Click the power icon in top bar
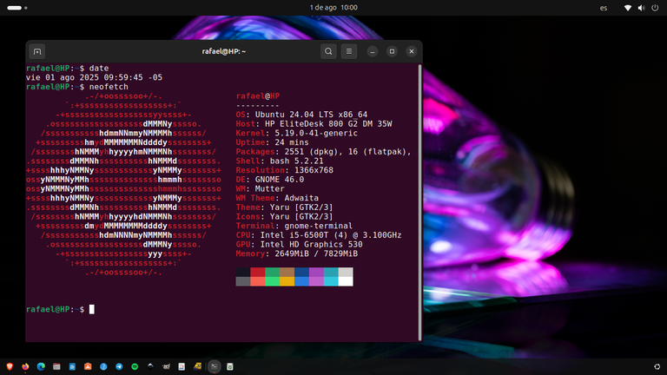667x375 pixels. [x=655, y=8]
